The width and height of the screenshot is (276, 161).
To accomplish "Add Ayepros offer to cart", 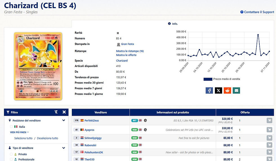I will point(269,130).
